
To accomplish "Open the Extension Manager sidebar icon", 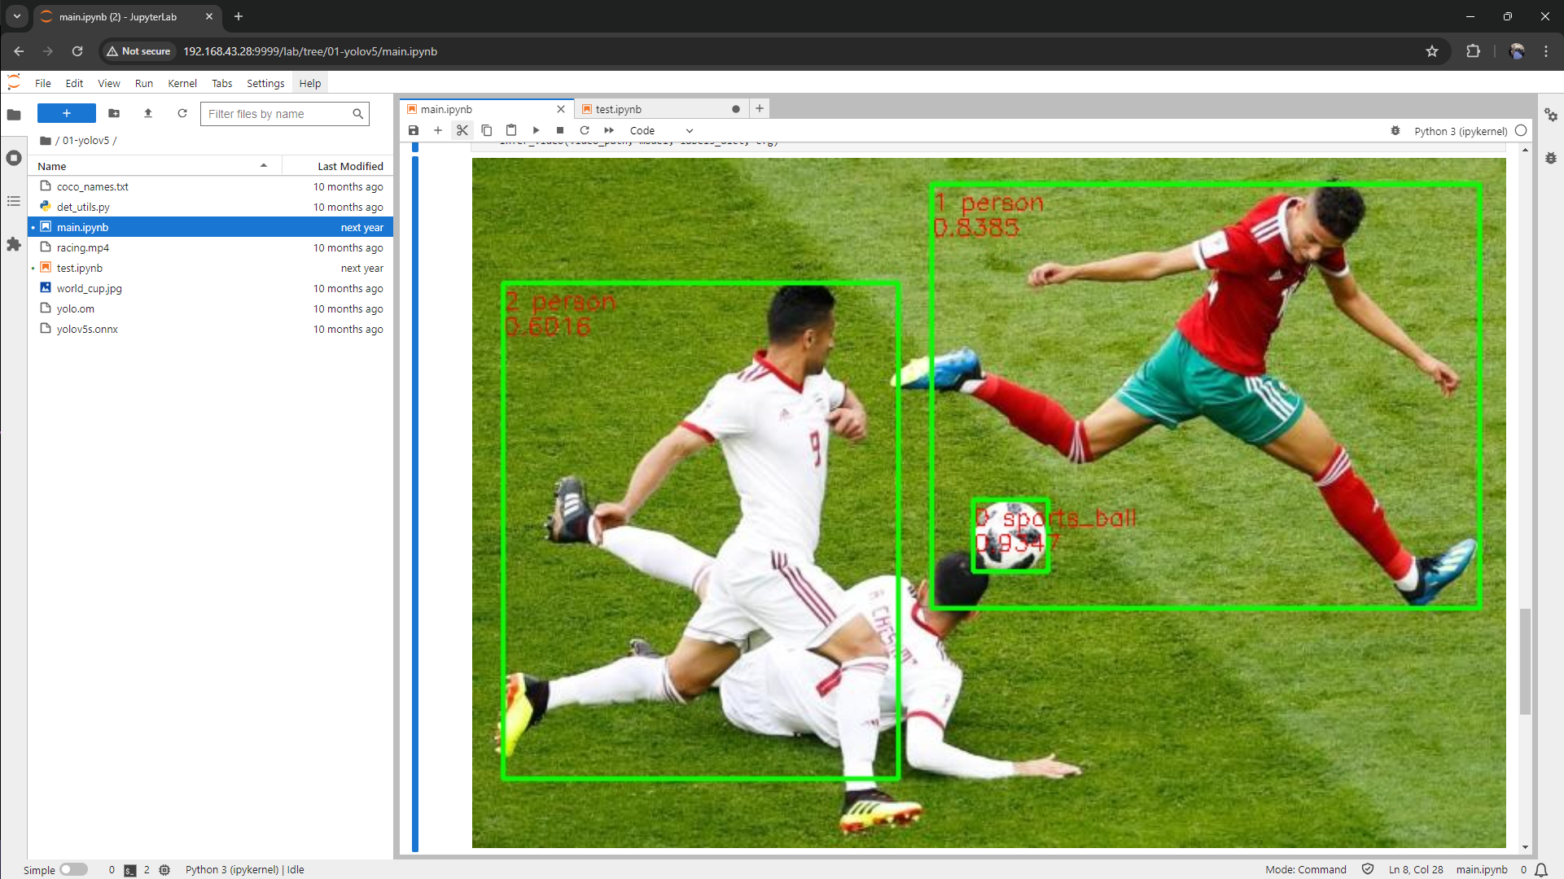I will [x=14, y=244].
